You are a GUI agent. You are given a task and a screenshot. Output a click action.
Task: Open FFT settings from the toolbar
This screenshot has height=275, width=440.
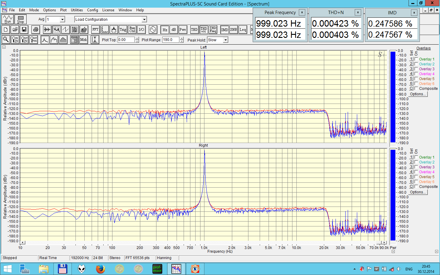coord(95,30)
